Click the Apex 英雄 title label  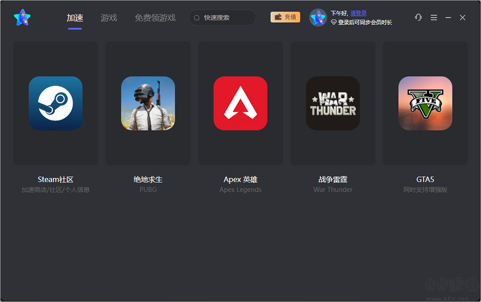click(240, 180)
